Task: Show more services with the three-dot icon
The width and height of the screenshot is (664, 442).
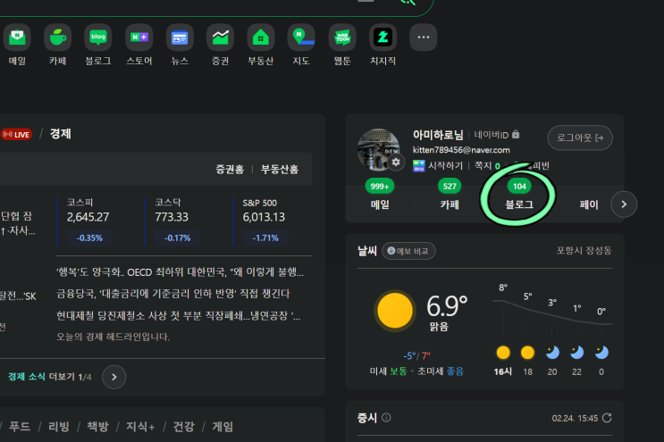Action: click(x=424, y=38)
